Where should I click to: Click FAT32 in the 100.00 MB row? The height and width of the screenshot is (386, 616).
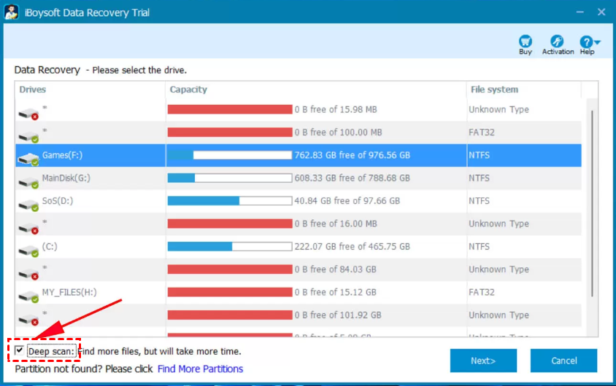point(482,133)
